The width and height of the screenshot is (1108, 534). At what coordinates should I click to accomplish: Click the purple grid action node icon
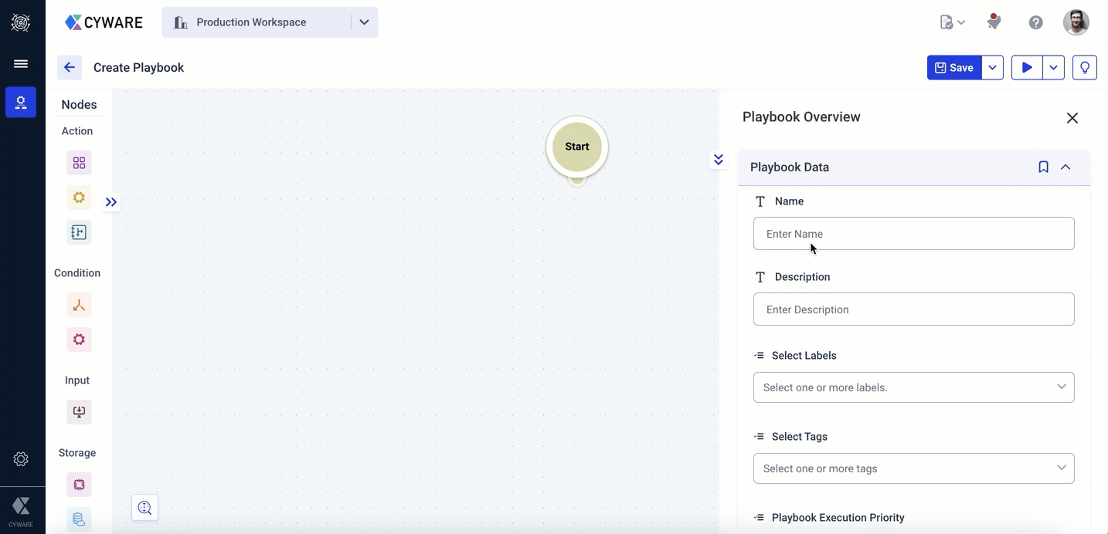point(79,163)
